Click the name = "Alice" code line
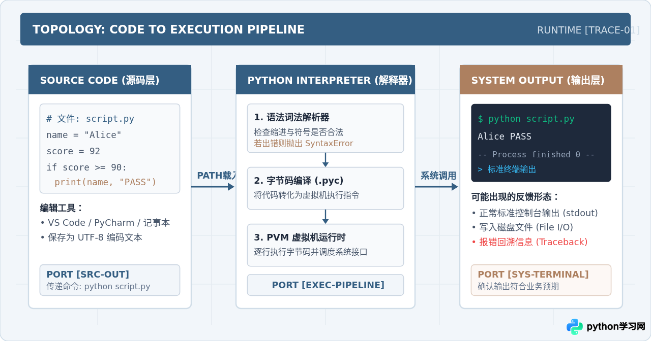The height and width of the screenshot is (341, 651). click(84, 135)
